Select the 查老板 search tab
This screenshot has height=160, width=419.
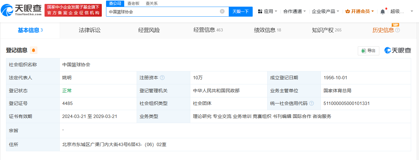(133, 3)
